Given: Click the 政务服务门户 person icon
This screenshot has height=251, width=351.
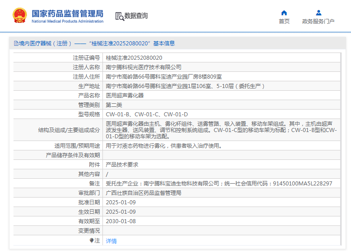Looking at the screenshot, I should pos(318,13).
